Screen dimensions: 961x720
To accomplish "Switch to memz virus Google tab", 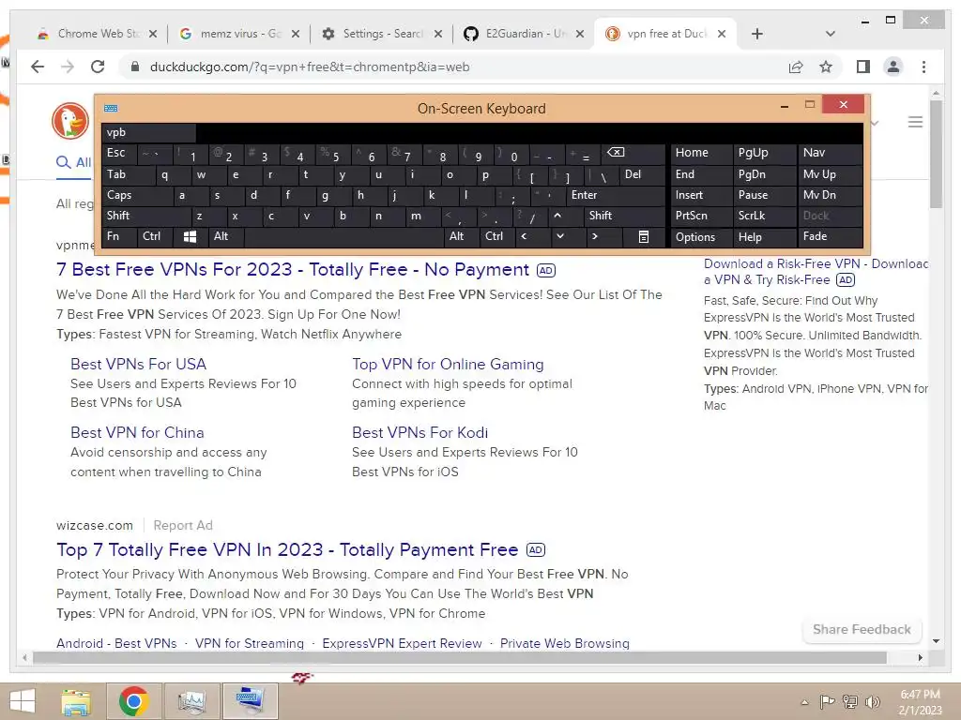I will (240, 34).
